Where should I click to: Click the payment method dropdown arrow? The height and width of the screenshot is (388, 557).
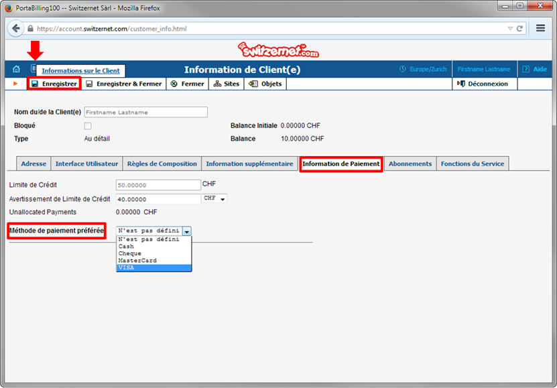[187, 231]
